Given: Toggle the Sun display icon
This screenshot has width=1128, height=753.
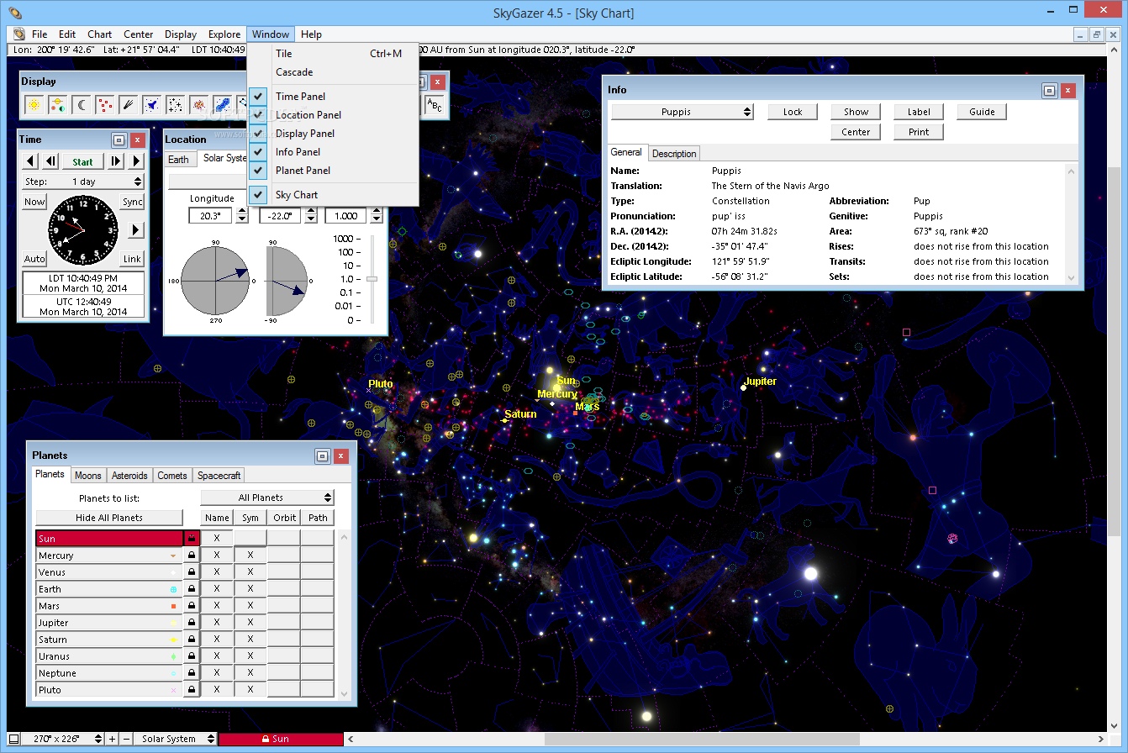Looking at the screenshot, I should [34, 104].
